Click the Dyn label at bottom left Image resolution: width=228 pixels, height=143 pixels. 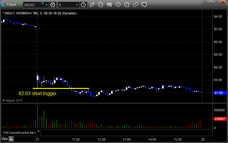4,139
